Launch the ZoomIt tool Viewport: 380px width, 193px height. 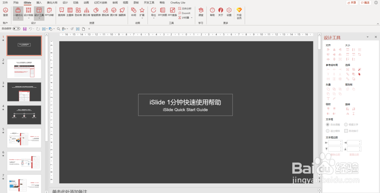[x=184, y=13]
